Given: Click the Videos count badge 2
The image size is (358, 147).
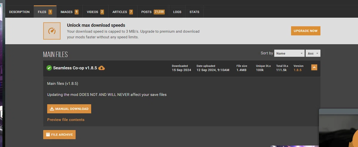Looking at the screenshot, I should tap(102, 12).
